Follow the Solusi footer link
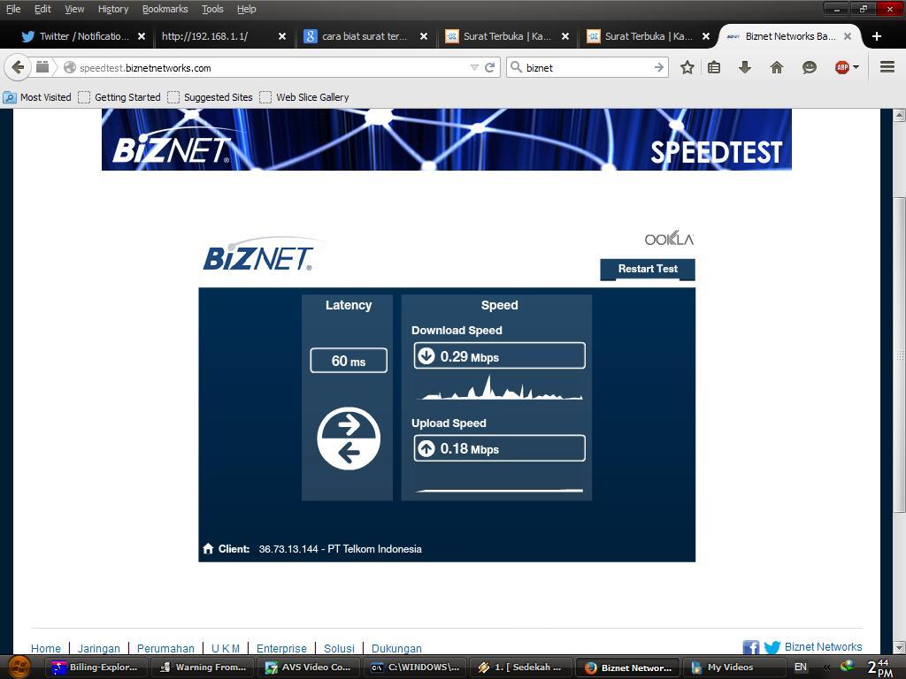Image resolution: width=906 pixels, height=679 pixels. (339, 648)
